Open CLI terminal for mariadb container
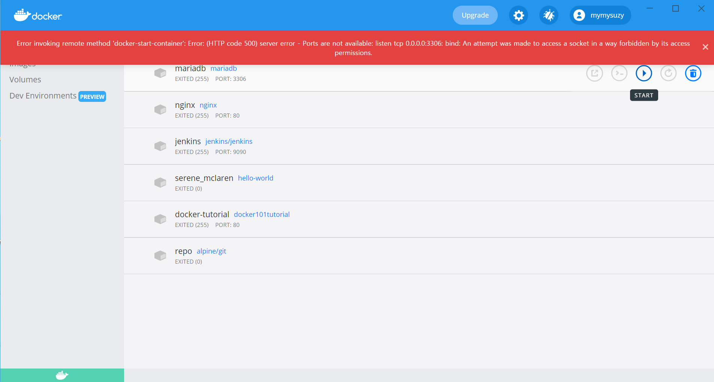The width and height of the screenshot is (714, 382). pyautogui.click(x=619, y=73)
